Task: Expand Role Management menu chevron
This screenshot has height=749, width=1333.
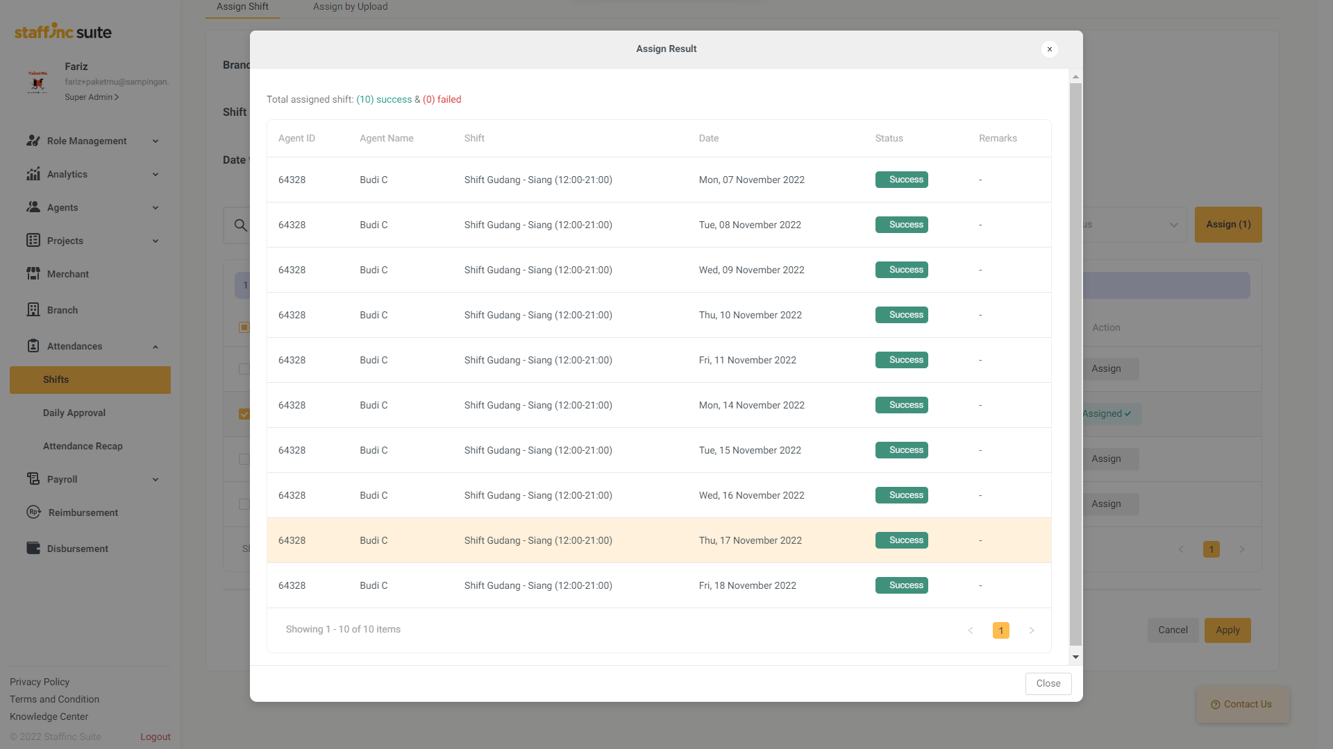Action: [x=156, y=141]
